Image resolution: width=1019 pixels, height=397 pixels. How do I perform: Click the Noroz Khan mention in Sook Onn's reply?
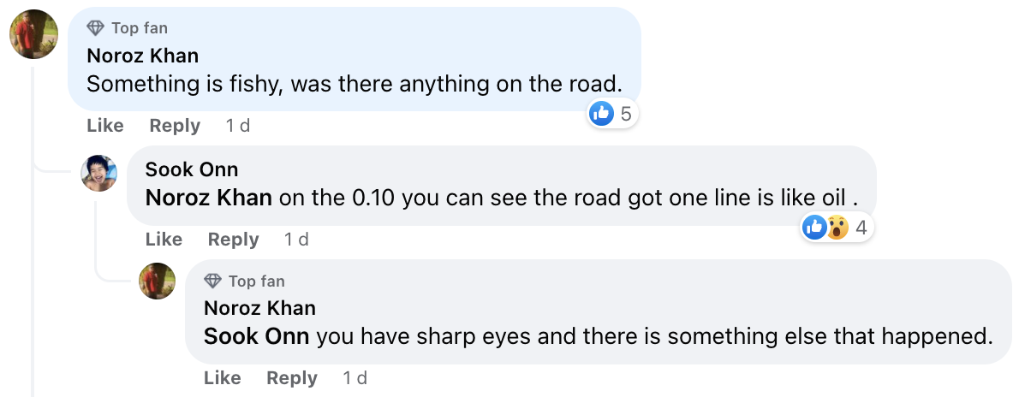pos(209,198)
